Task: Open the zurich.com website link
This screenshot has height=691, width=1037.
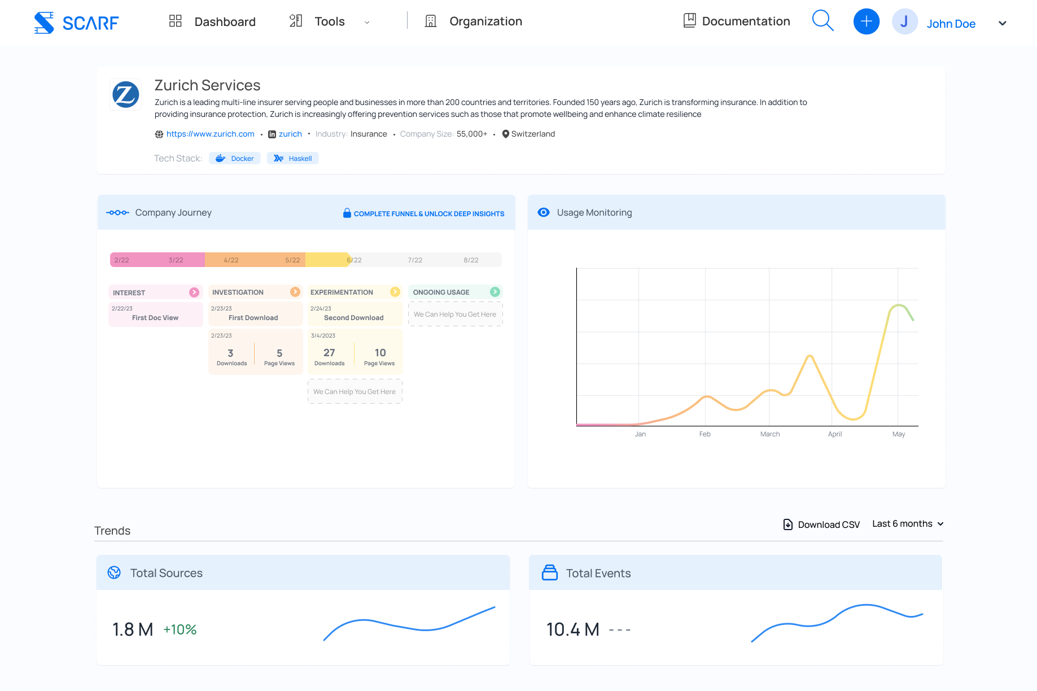Action: pos(210,134)
